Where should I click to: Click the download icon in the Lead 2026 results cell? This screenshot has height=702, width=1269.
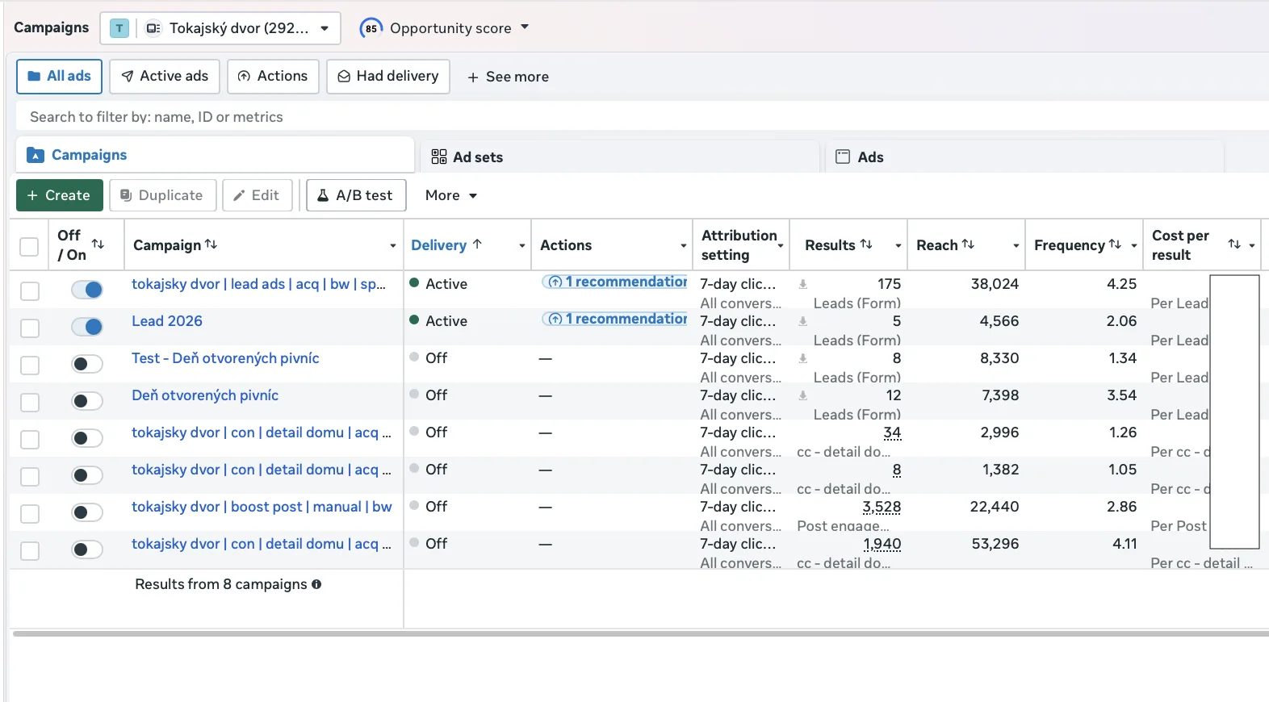click(803, 321)
